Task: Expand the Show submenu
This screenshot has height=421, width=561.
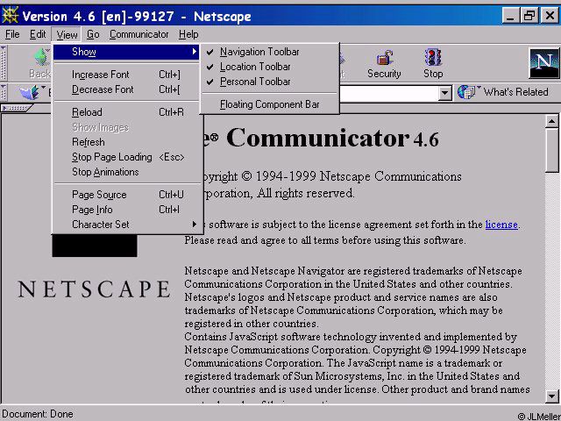Action: point(126,52)
